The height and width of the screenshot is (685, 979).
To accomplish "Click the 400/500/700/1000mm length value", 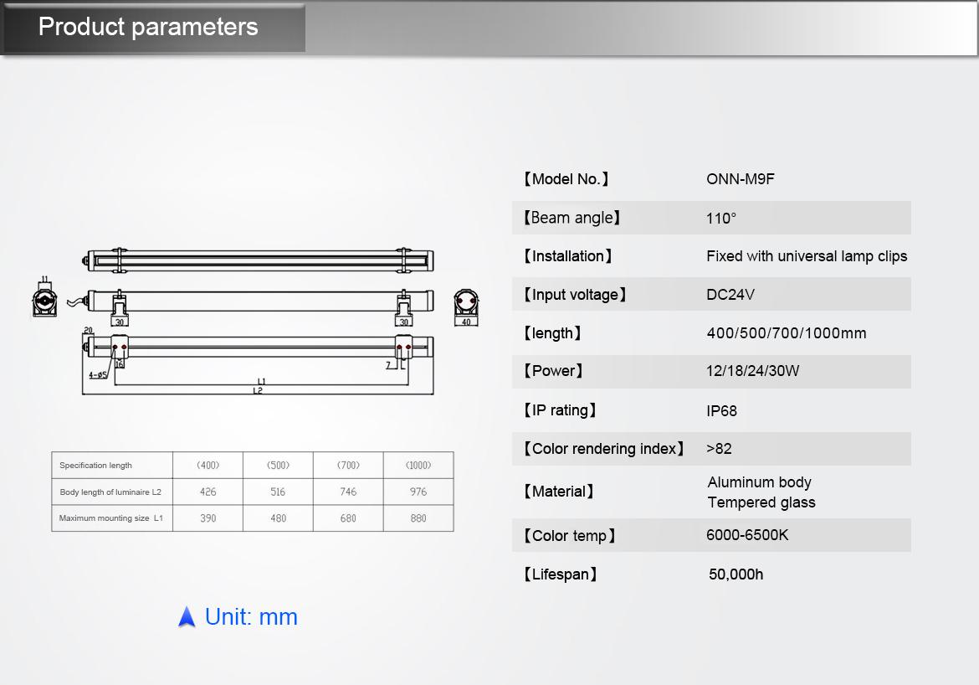I will 787,333.
